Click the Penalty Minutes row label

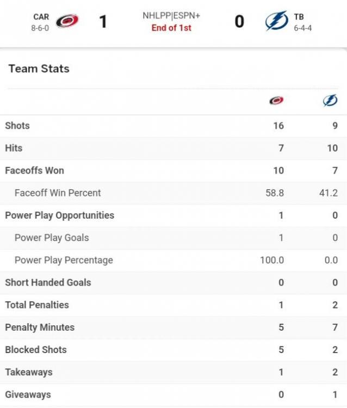[40, 327]
